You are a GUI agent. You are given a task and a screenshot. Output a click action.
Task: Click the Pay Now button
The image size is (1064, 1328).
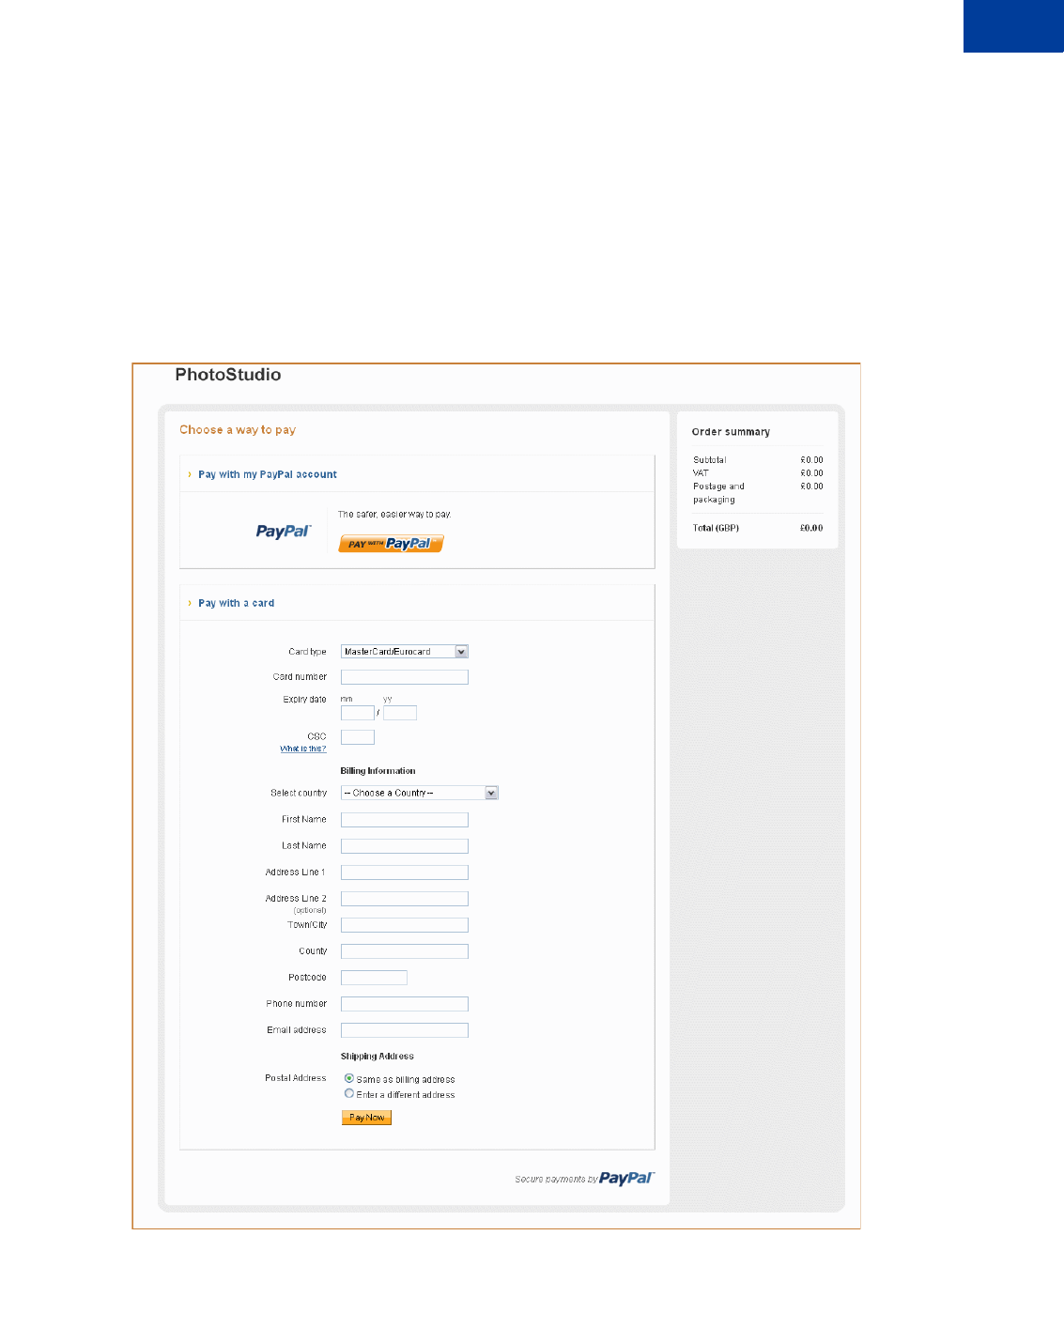[366, 1118]
